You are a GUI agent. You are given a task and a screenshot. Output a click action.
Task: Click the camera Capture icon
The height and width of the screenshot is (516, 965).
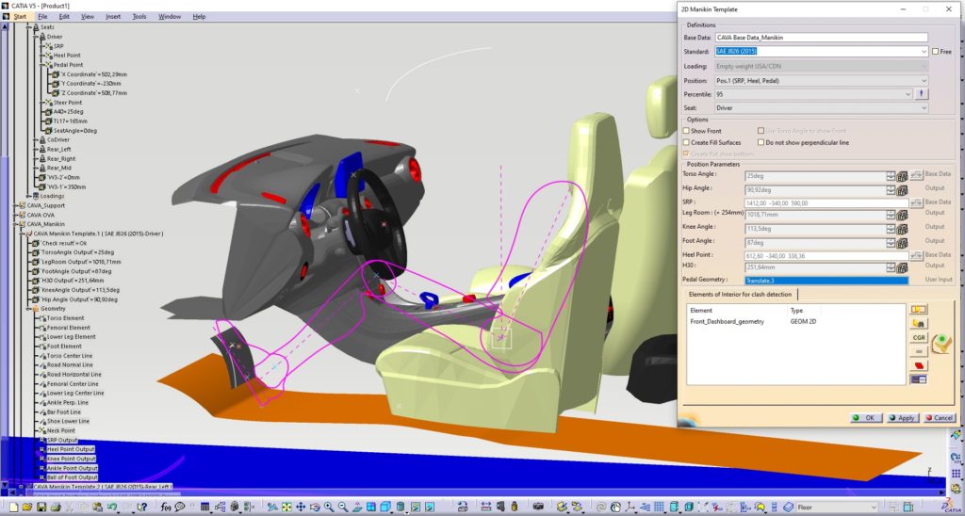tap(538, 507)
